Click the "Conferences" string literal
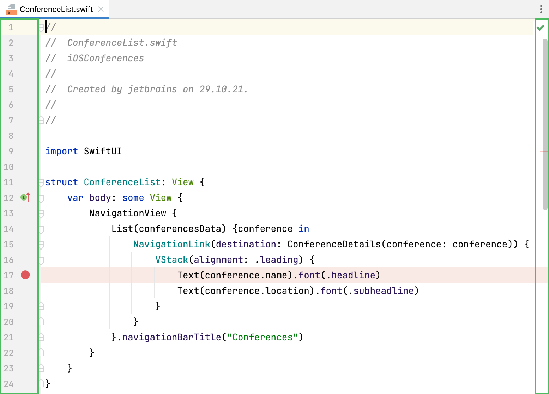The image size is (549, 394). click(263, 337)
